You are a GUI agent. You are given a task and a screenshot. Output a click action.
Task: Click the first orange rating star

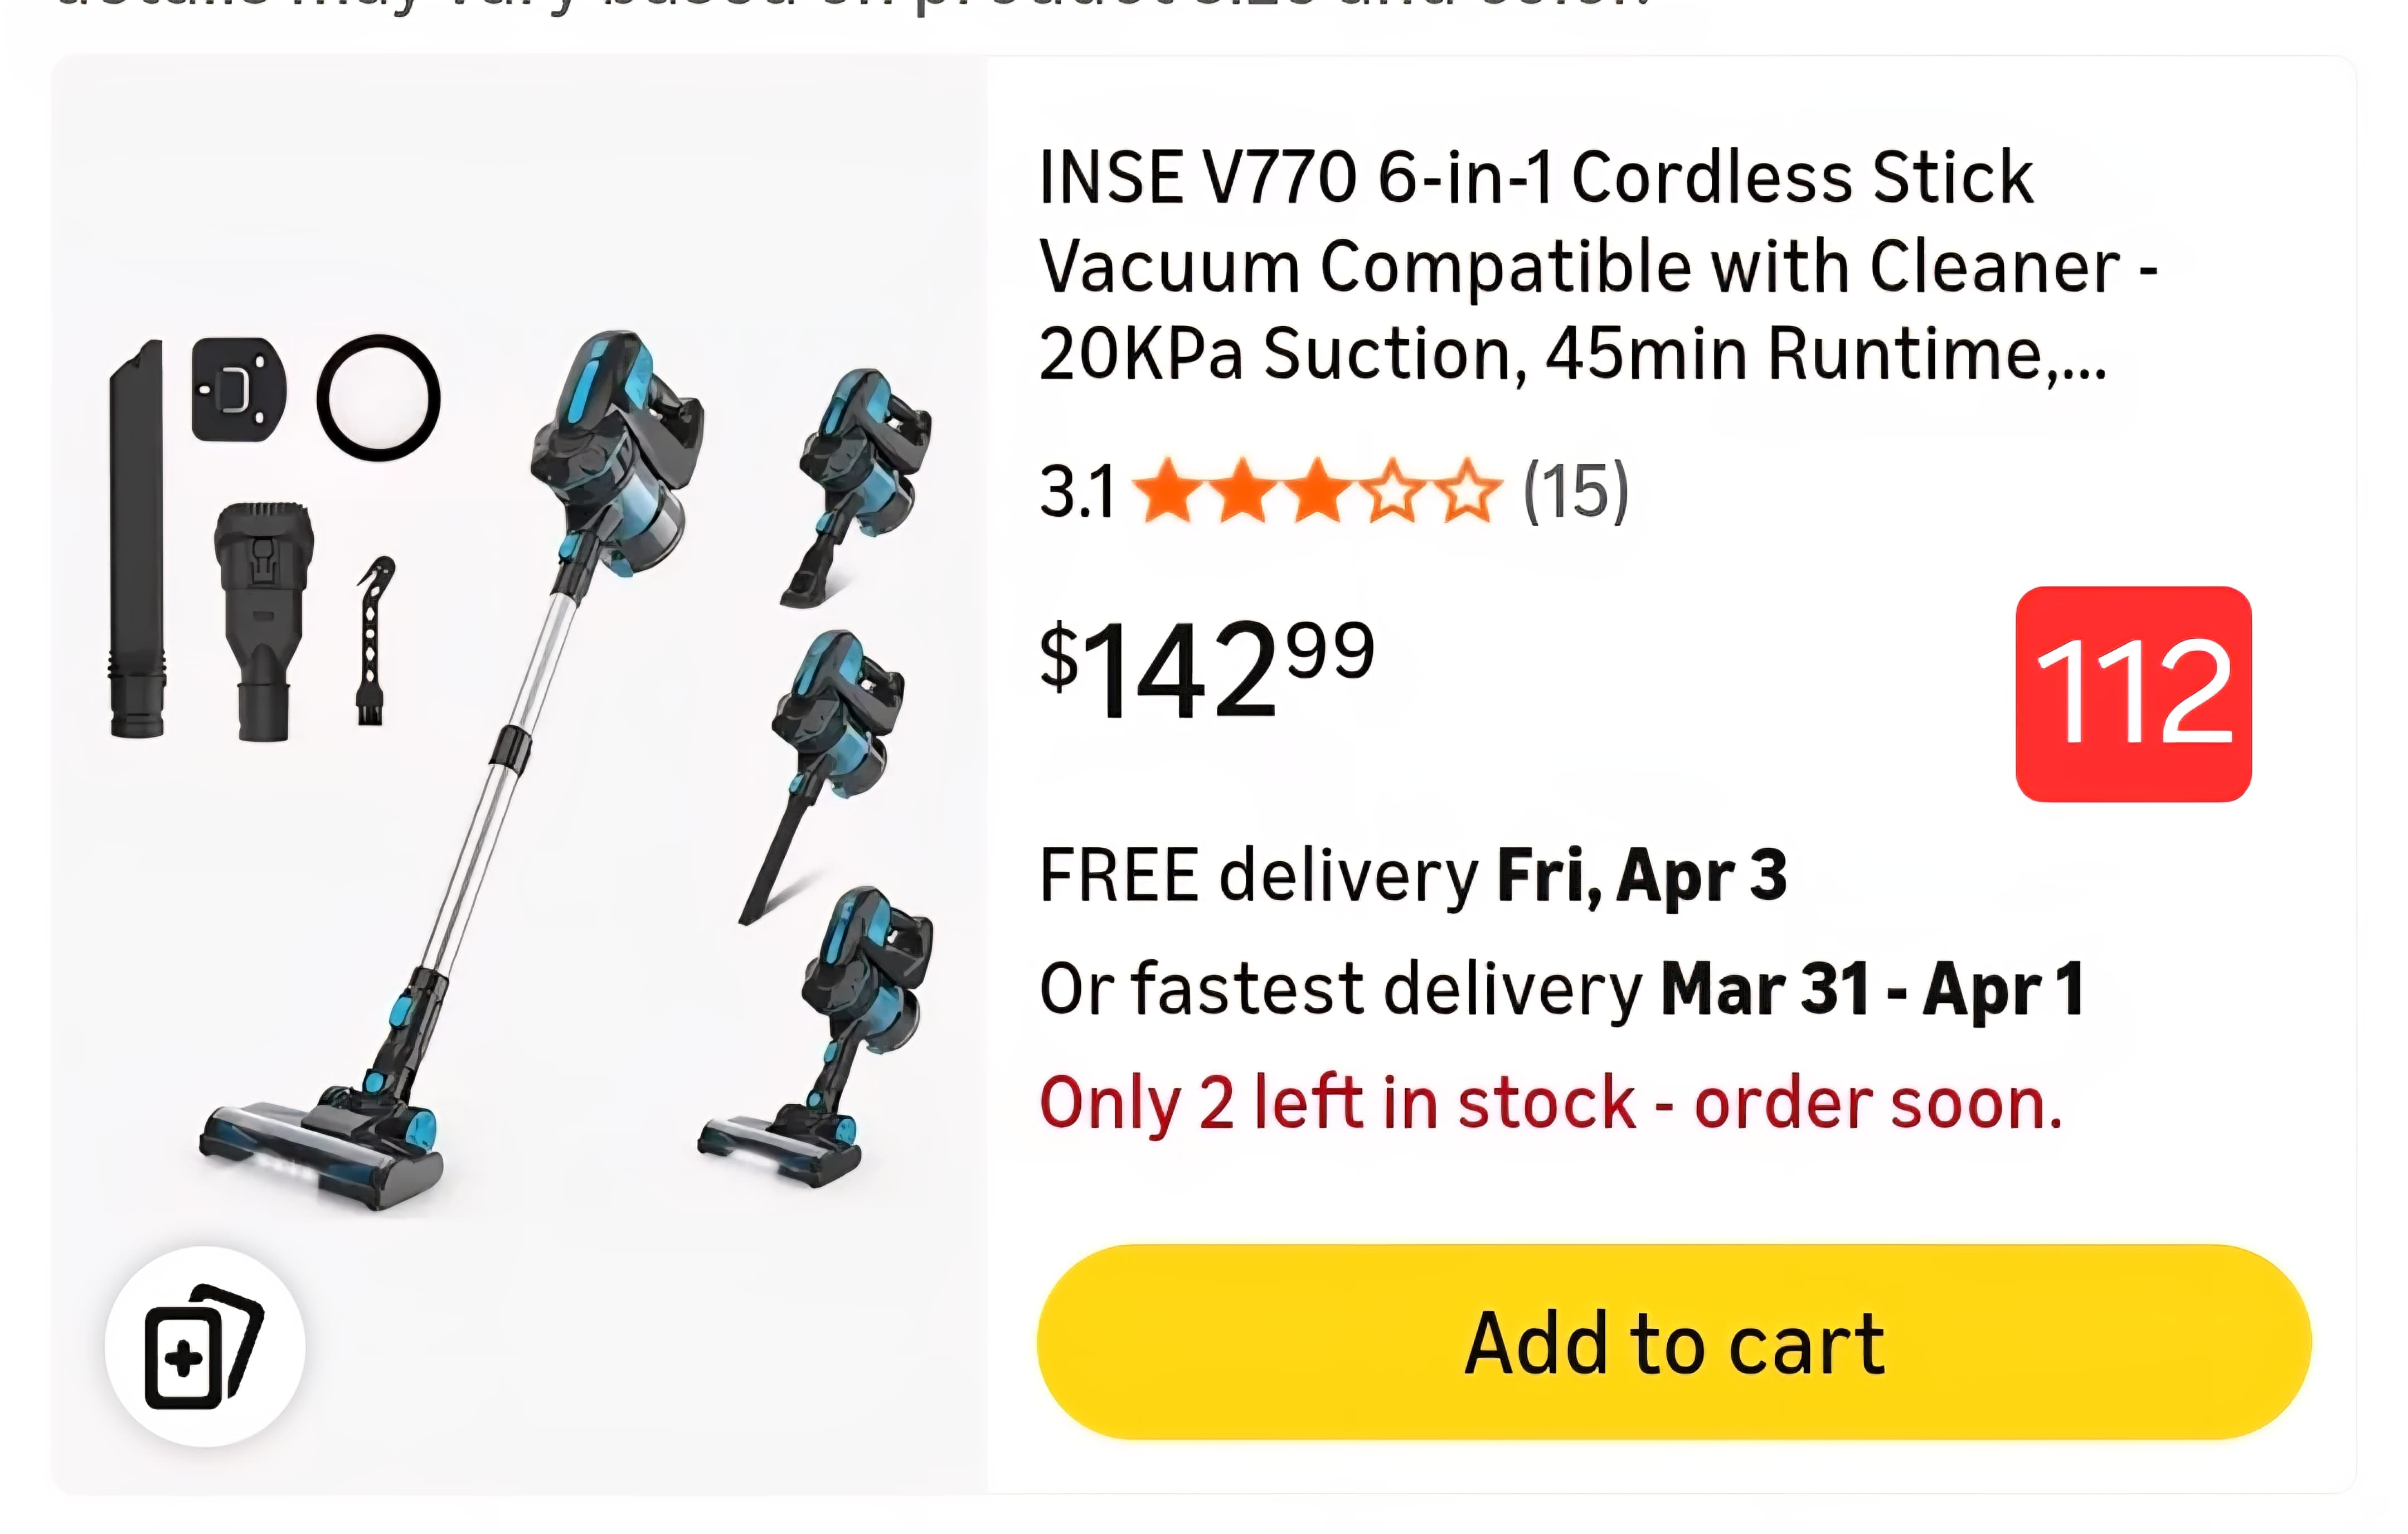1166,492
